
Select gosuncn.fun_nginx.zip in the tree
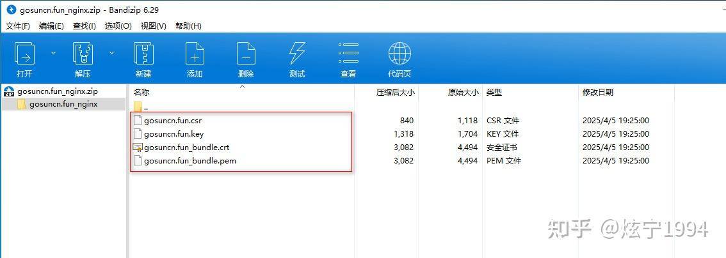[x=58, y=91]
